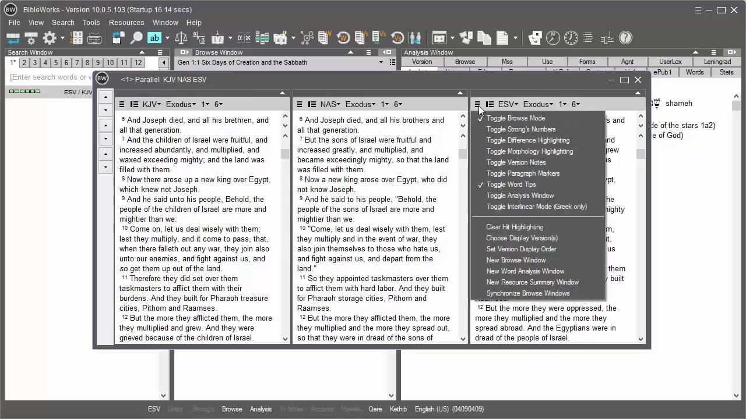The width and height of the screenshot is (746, 419).
Task: Click the blank document page icon
Action: (502, 38)
